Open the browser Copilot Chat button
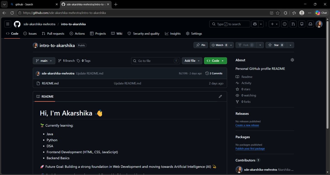The width and height of the screenshot is (330, 175). (321, 13)
